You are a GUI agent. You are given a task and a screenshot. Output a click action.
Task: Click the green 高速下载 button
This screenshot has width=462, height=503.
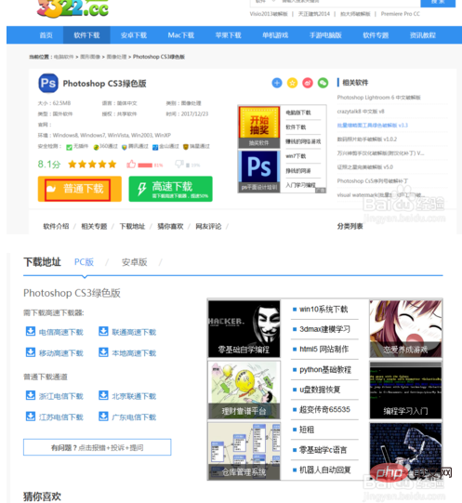(171, 189)
